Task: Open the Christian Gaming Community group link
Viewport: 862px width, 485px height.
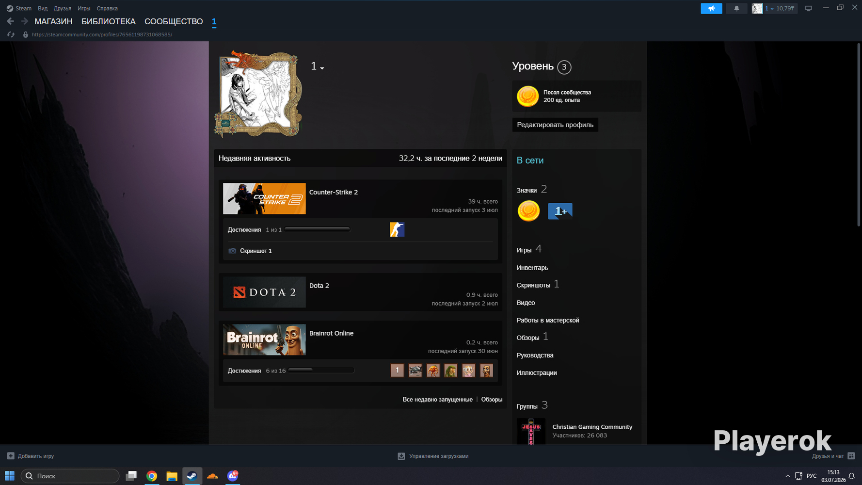Action: click(x=592, y=427)
